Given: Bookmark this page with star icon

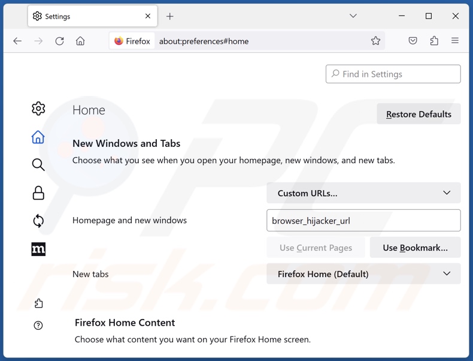Looking at the screenshot, I should (x=375, y=41).
